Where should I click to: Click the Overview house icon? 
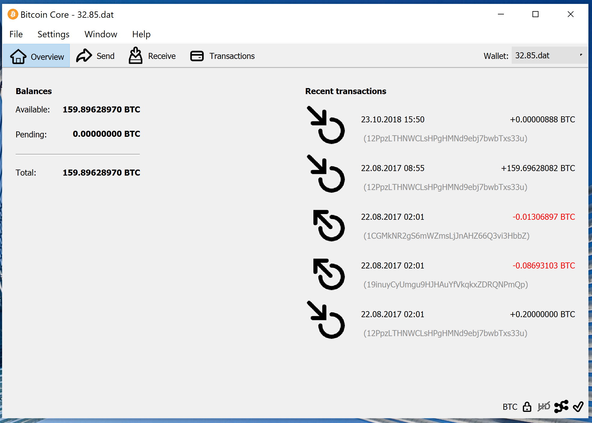tap(18, 56)
